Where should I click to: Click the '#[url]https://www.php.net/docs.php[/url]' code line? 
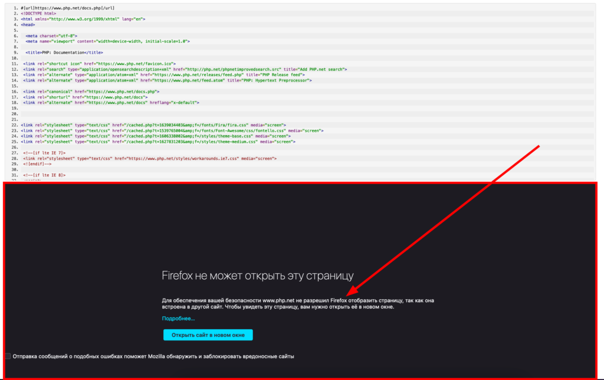tap(68, 8)
